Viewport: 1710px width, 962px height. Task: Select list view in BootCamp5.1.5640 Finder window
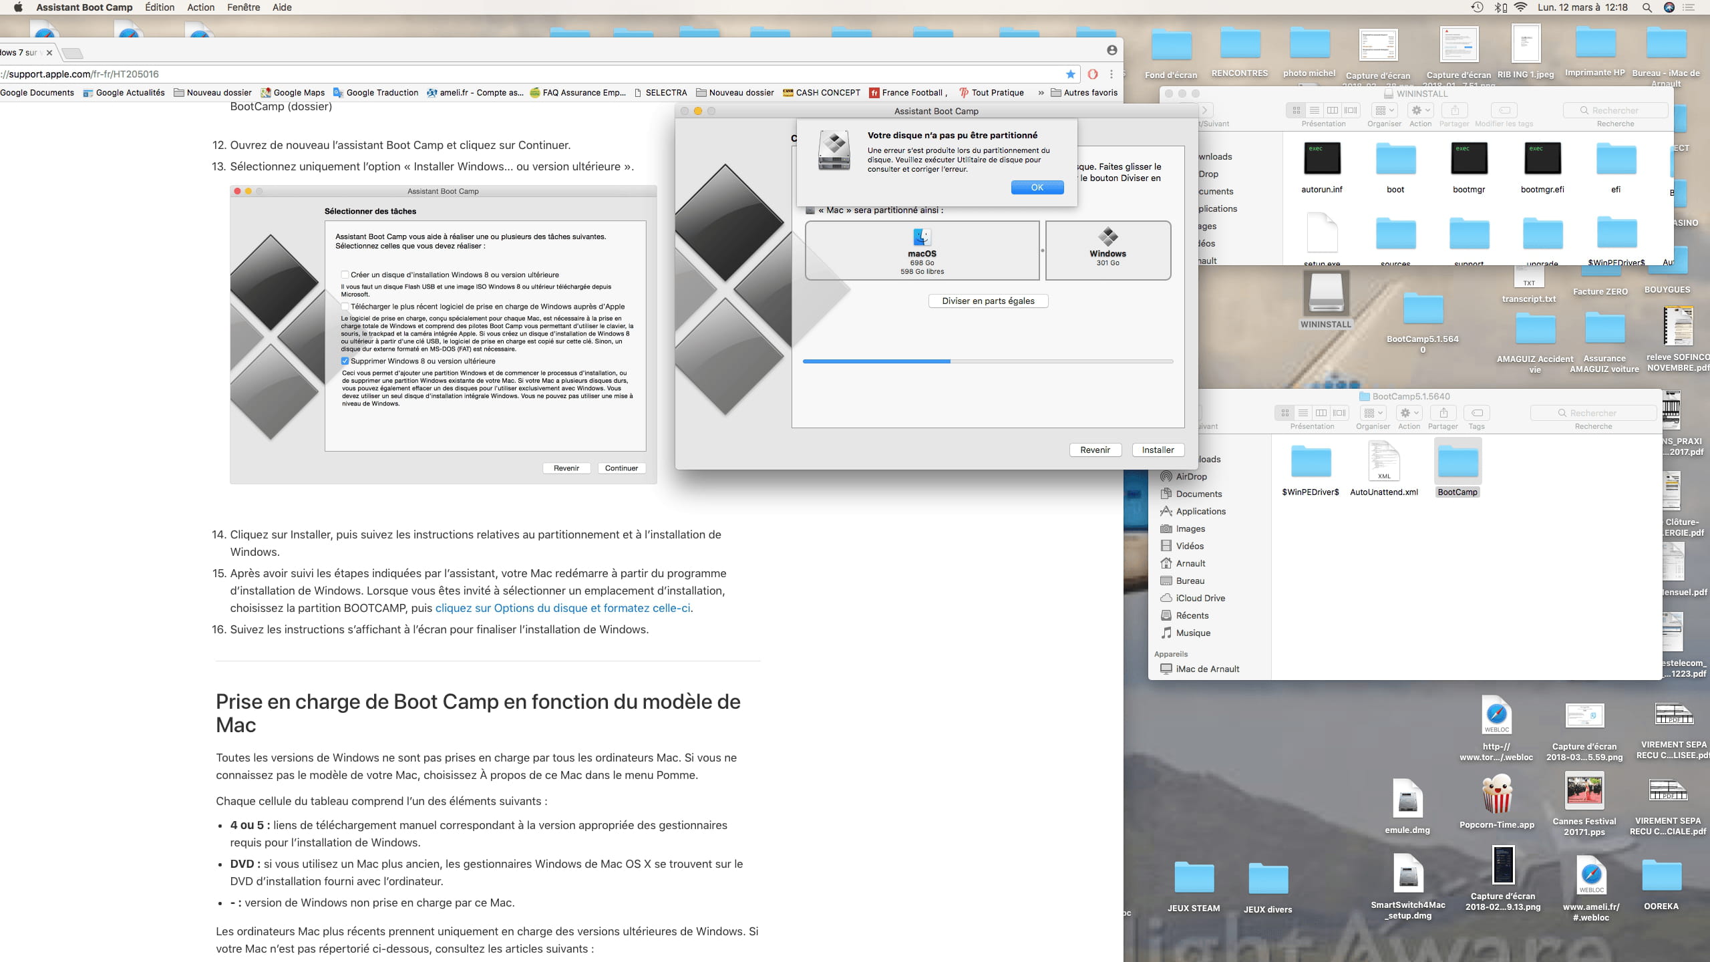point(1303,413)
